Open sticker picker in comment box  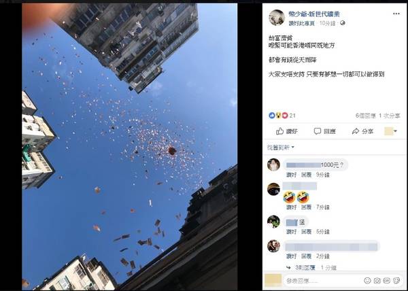396,281
